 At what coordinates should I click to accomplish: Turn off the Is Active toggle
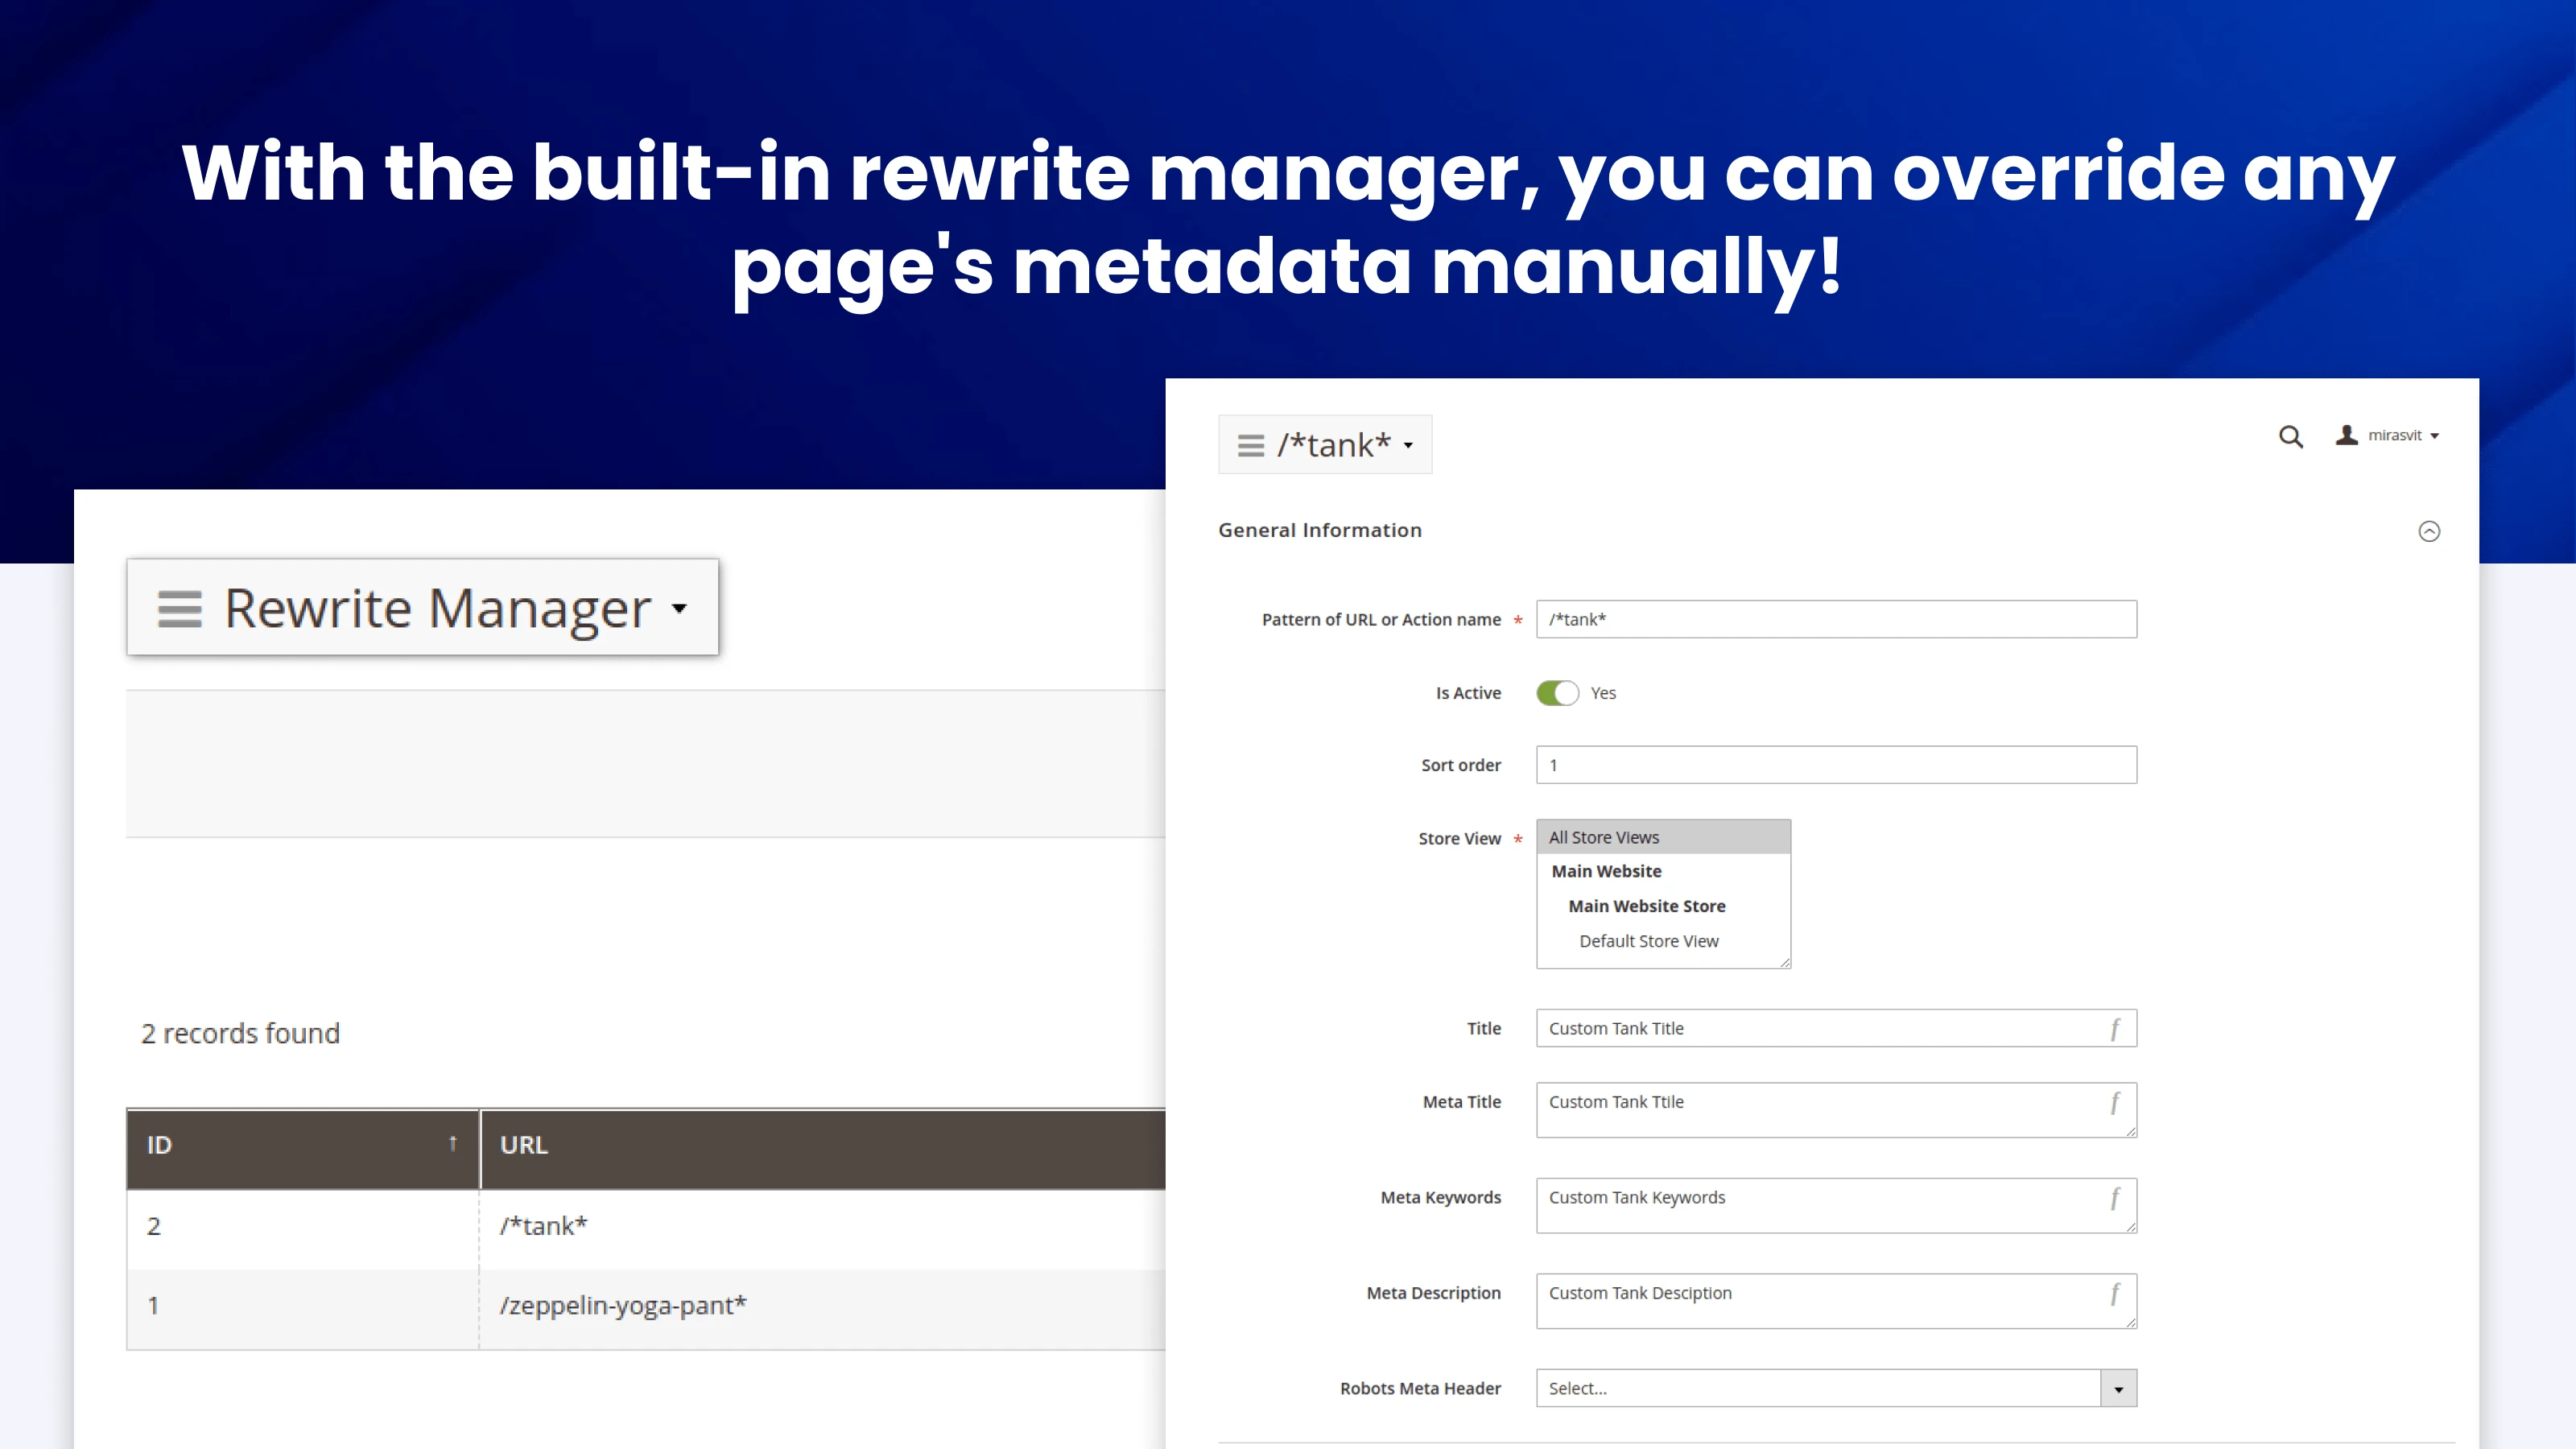[x=1557, y=692]
